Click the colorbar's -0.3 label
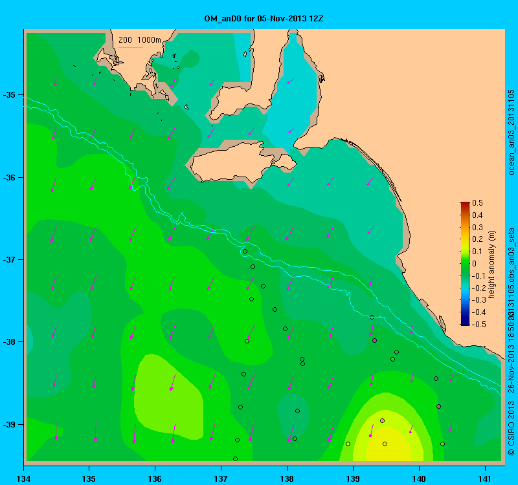Image resolution: width=518 pixels, height=485 pixels. tap(477, 300)
